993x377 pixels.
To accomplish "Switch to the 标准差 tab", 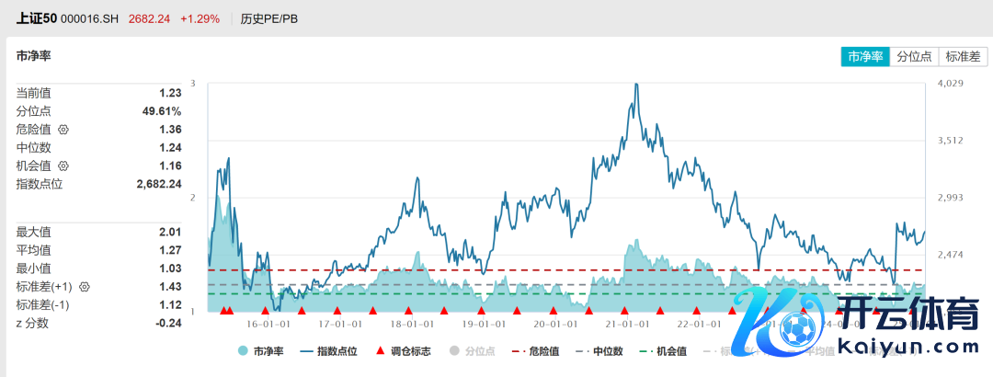I will tap(963, 56).
